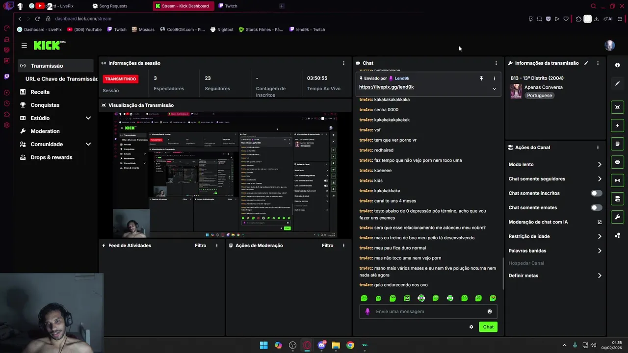
Task: Click the volume icon in system tray
Action: pos(594,345)
